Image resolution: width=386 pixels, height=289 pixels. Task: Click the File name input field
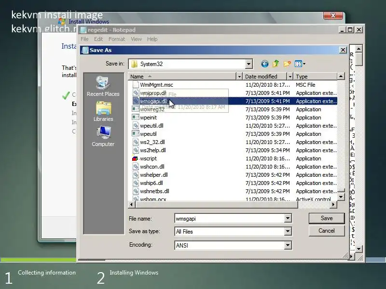point(230,219)
